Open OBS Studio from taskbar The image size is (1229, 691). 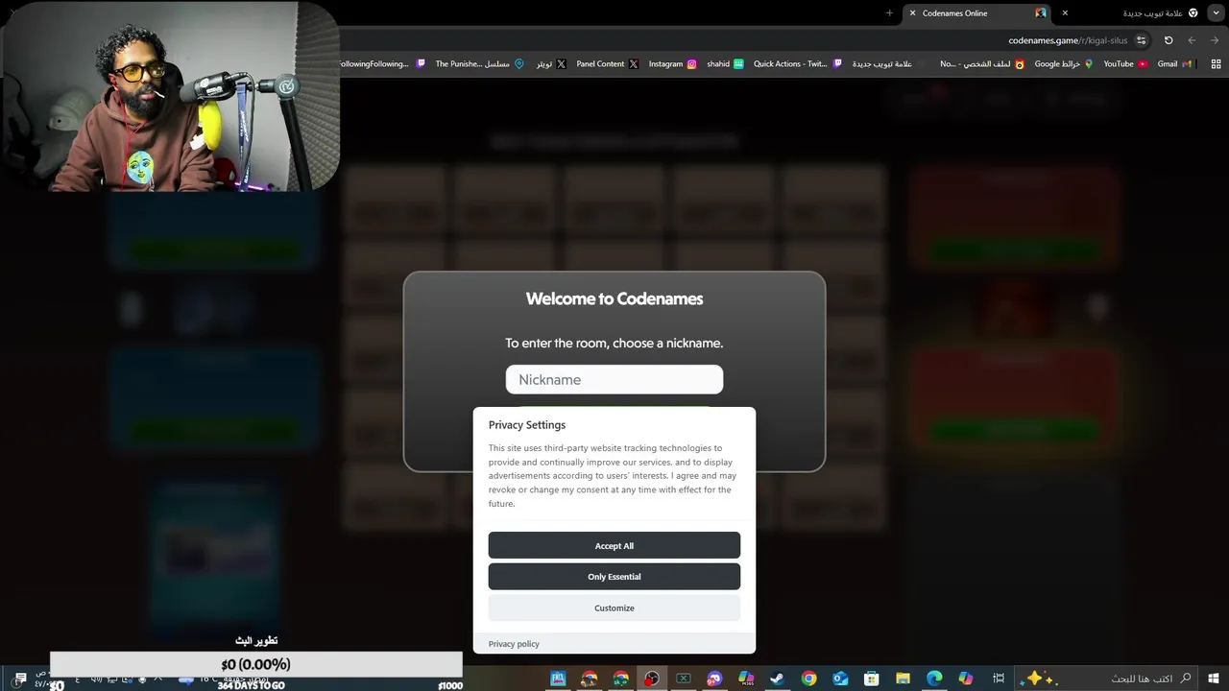click(x=652, y=679)
